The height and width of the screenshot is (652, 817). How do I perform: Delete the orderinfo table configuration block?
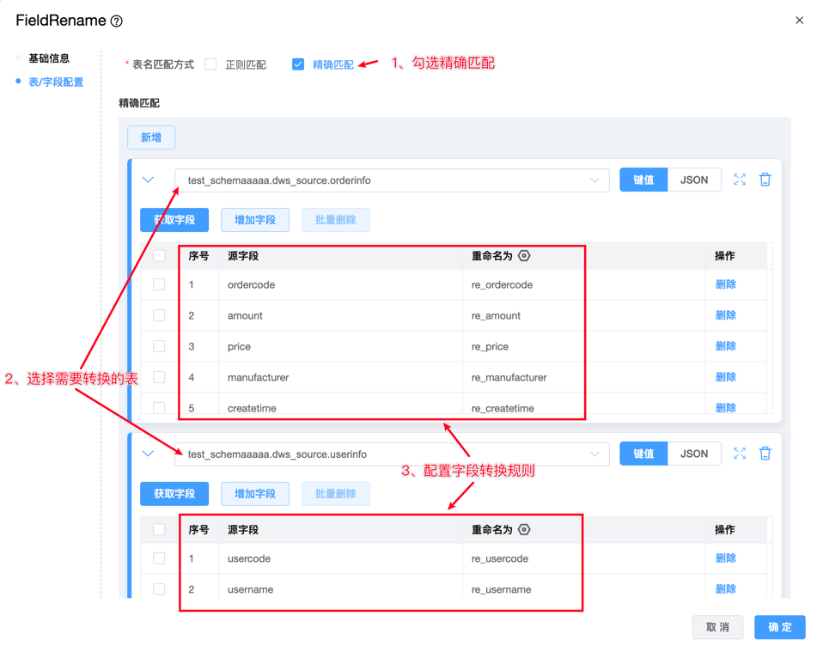765,180
